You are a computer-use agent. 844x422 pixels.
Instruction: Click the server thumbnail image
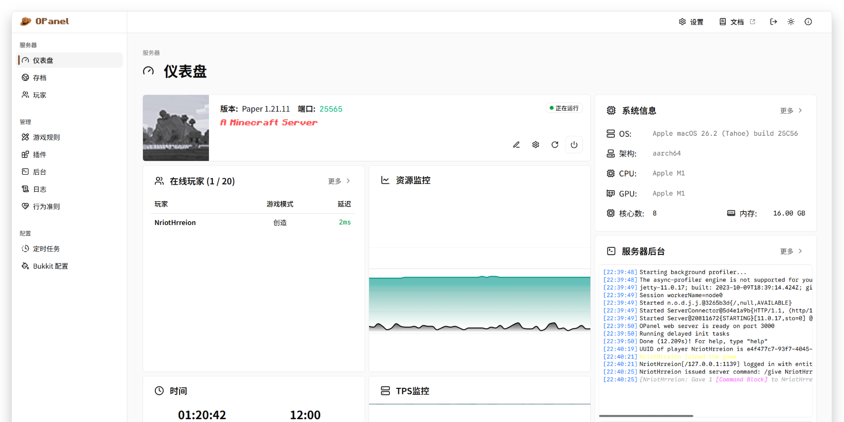click(176, 128)
